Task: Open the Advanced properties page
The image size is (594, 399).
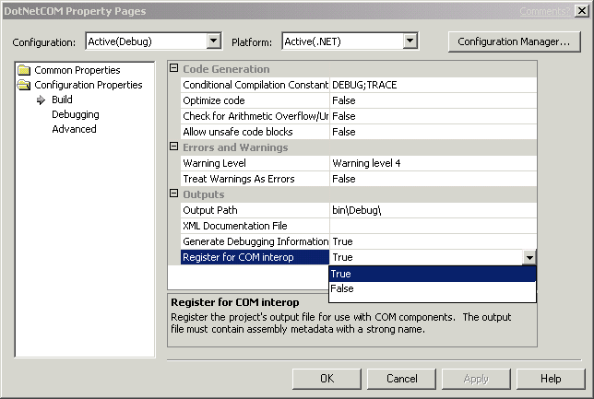Action: (74, 130)
